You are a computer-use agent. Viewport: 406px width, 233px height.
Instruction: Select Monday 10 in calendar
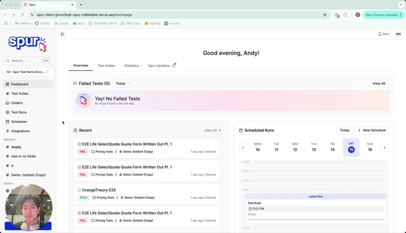[x=257, y=147]
